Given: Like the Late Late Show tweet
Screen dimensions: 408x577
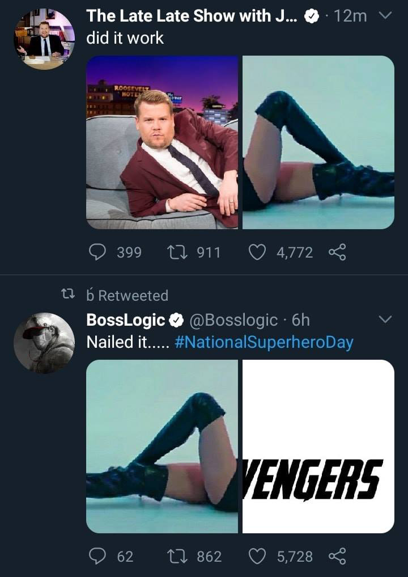Looking at the screenshot, I should coord(258,252).
